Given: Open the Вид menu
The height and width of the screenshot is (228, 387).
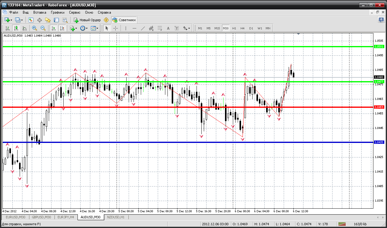Looking at the screenshot, I should point(26,12).
